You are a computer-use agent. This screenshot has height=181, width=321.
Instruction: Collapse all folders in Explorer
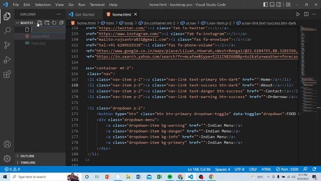pos(61,23)
